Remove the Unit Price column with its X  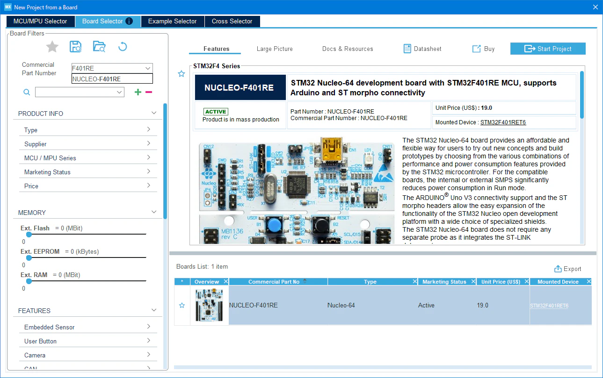point(526,282)
